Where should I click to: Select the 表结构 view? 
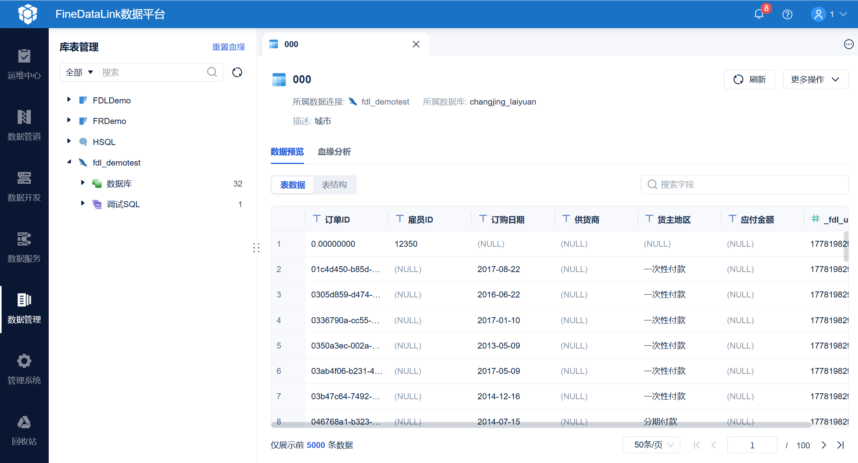(x=334, y=185)
